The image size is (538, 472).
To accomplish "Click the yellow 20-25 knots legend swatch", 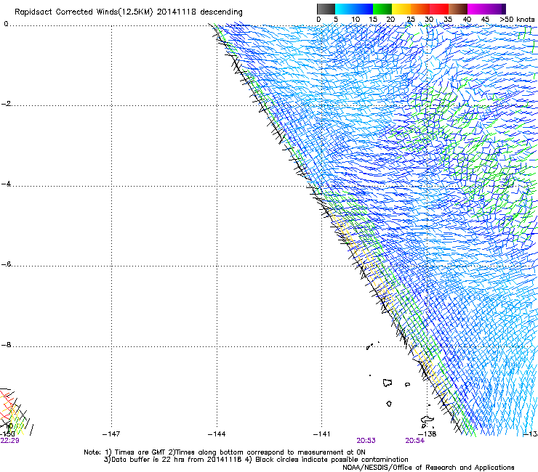I will [401, 9].
